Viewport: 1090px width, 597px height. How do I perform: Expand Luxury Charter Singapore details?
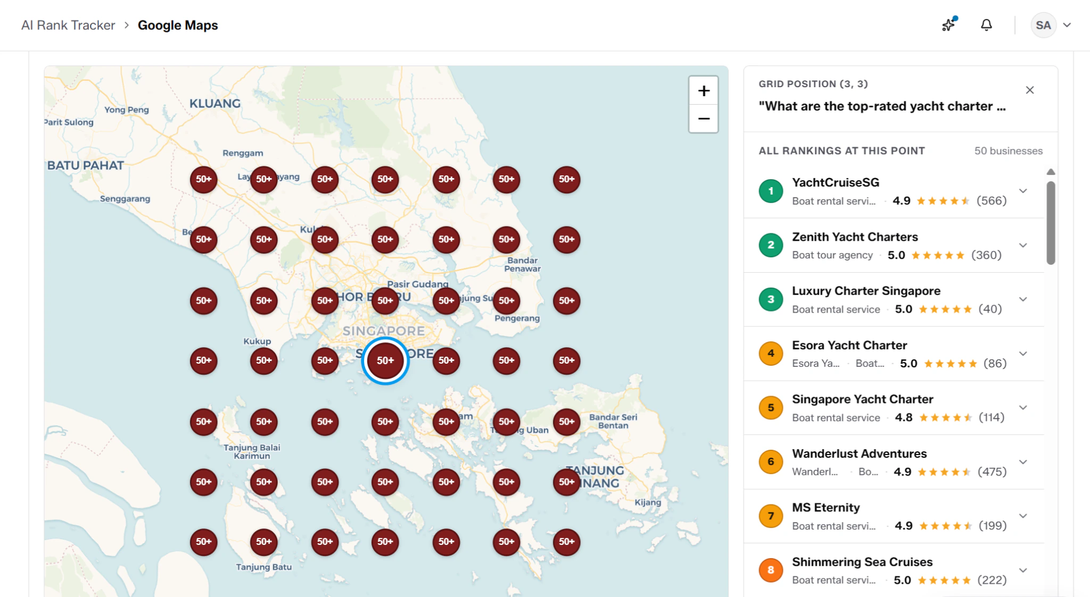point(1023,299)
